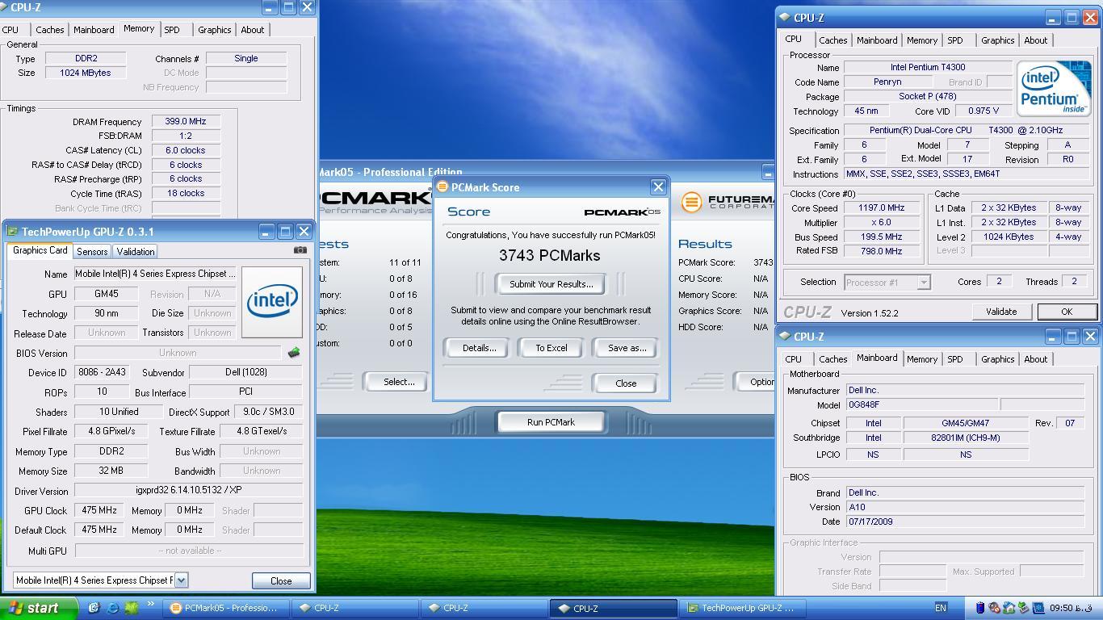The width and height of the screenshot is (1103, 620).
Task: Switch to PCMark05 taskbar button
Action: click(226, 608)
